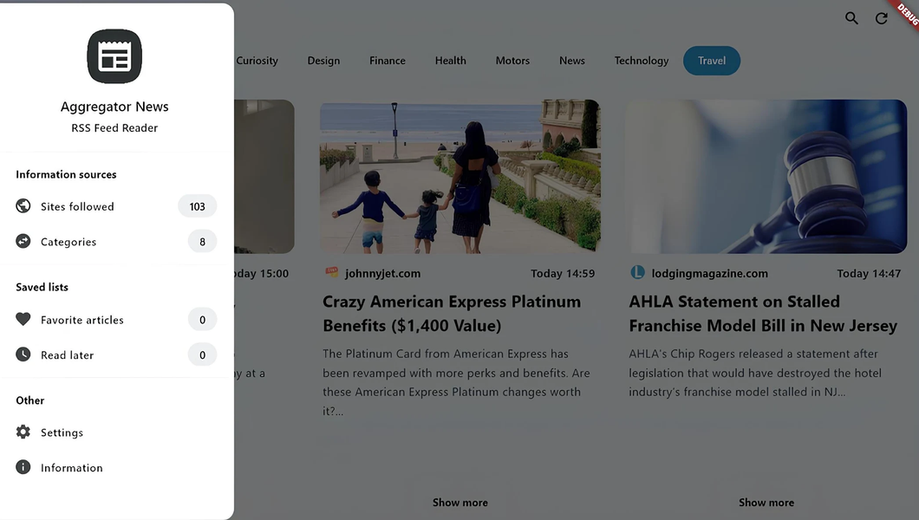Click the Today 14:47 timestamp
This screenshot has width=919, height=520.
point(869,274)
